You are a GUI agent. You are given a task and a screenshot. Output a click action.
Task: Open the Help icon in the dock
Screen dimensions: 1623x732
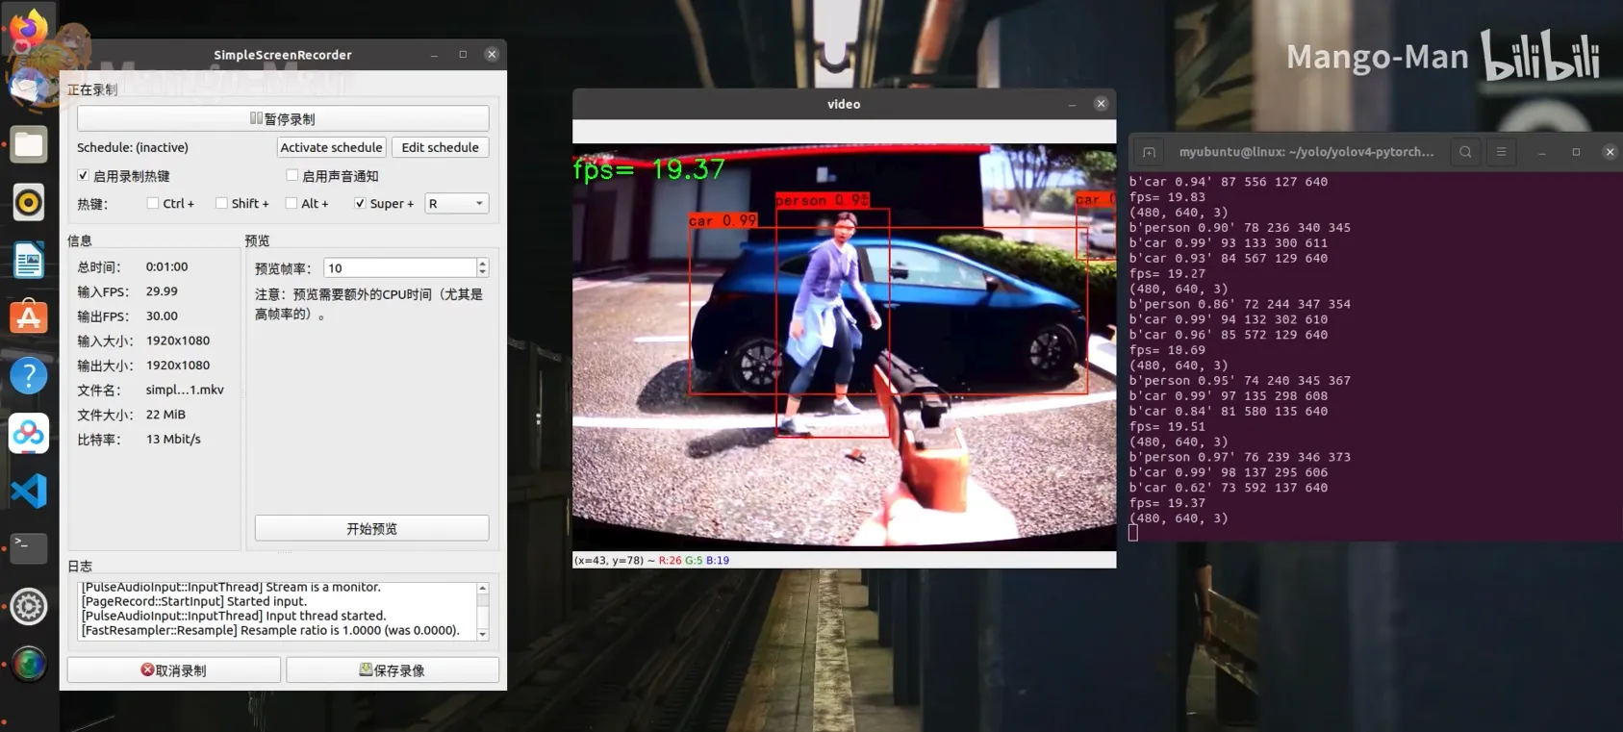(29, 375)
